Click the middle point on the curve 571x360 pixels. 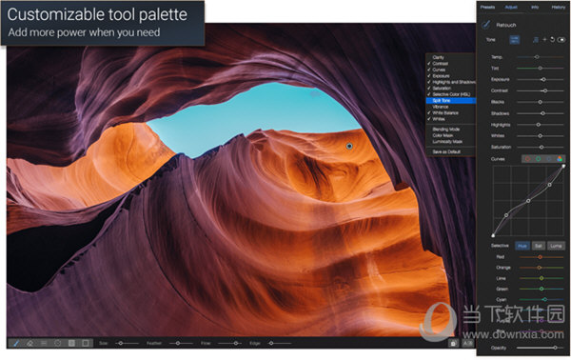[528, 201]
